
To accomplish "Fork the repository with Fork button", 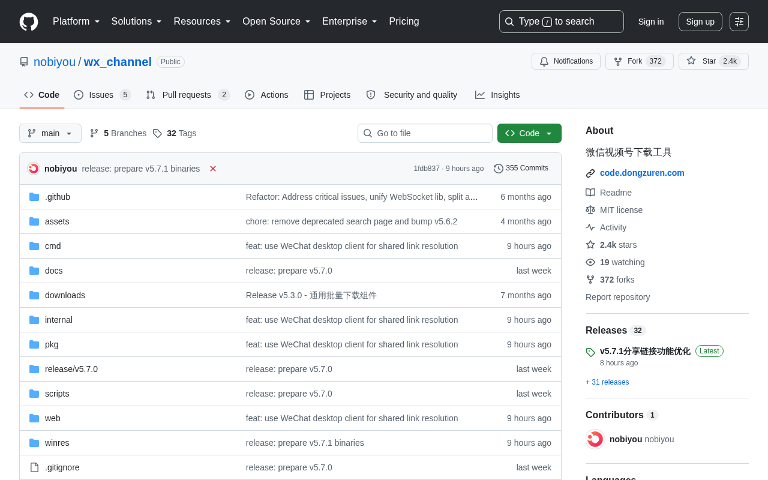I will tap(640, 61).
